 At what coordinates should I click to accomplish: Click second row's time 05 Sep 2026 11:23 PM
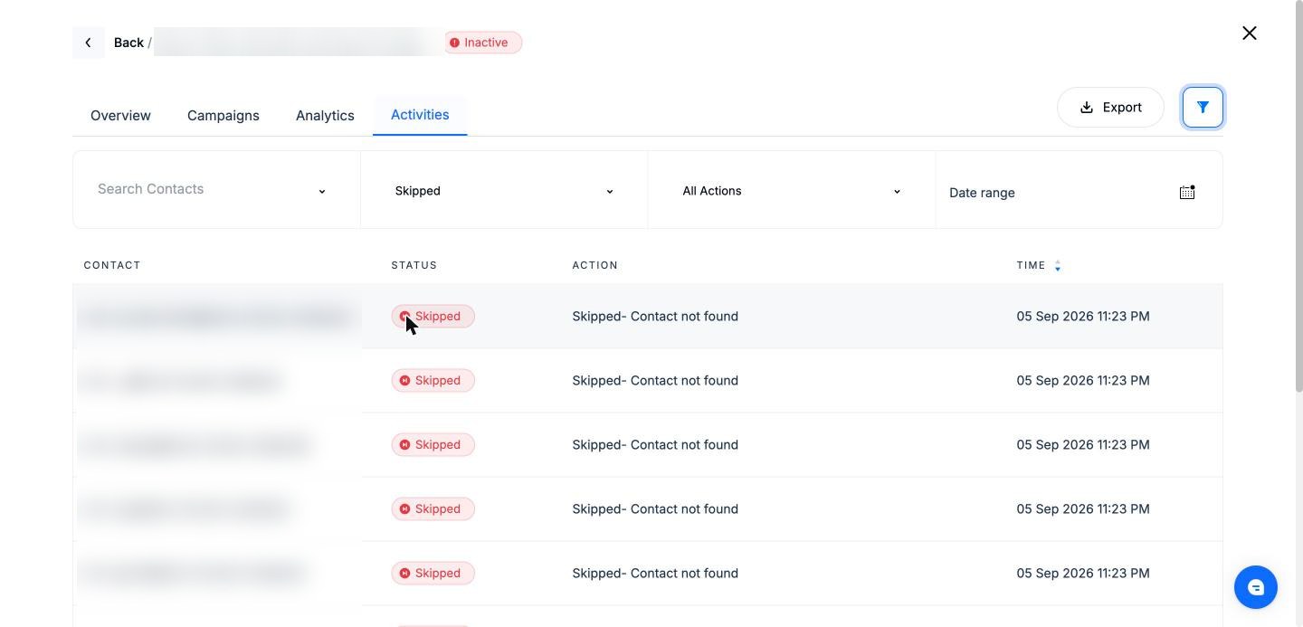(x=1083, y=381)
